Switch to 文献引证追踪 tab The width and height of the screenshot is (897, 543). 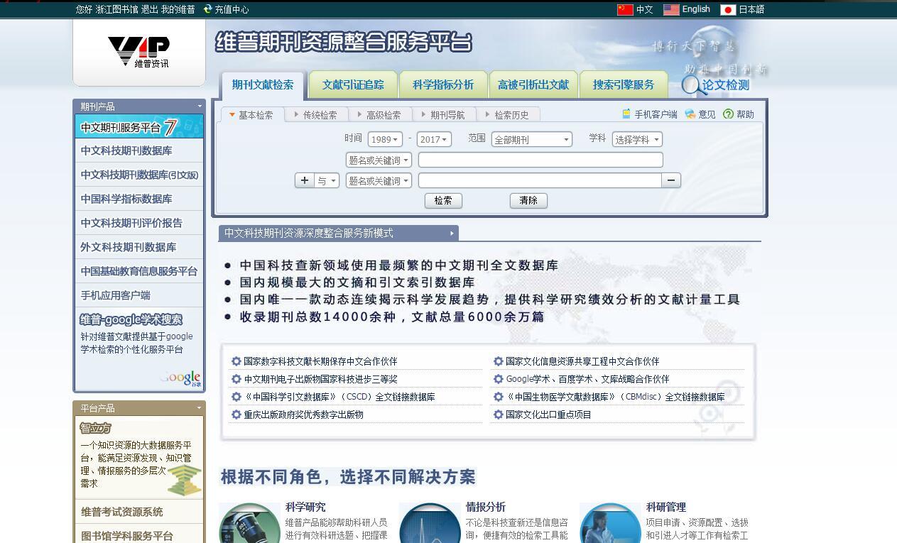click(x=353, y=84)
